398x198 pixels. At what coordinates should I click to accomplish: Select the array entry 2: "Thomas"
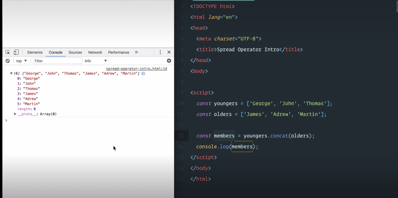[x=29, y=89]
